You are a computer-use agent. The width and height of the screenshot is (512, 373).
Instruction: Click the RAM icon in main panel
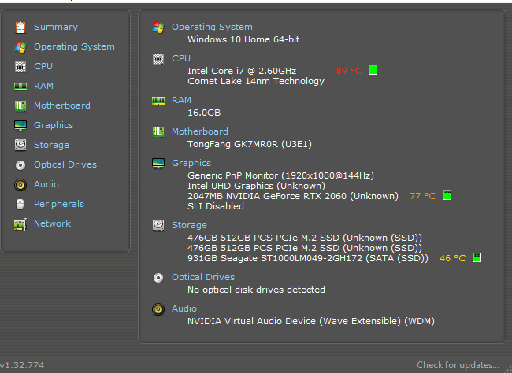(158, 101)
